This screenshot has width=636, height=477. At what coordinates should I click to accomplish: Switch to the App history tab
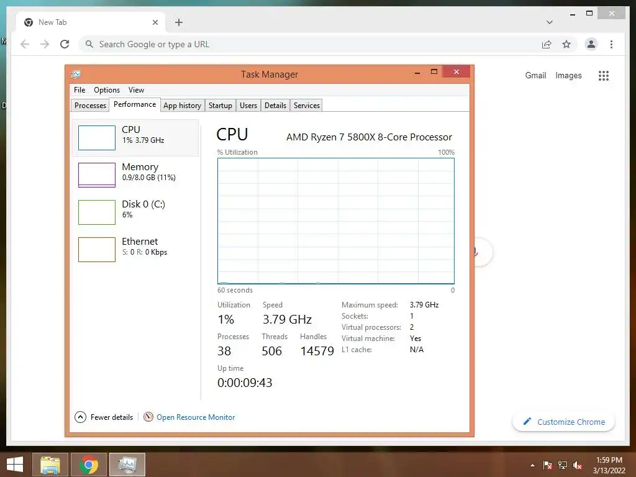click(183, 106)
